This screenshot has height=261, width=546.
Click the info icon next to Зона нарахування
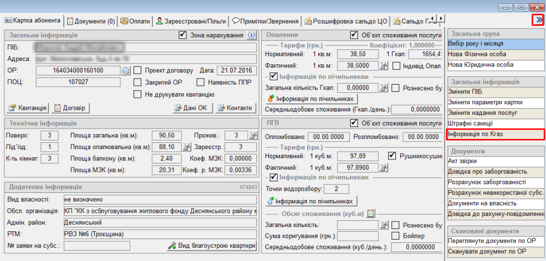coord(252,35)
